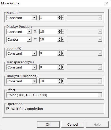
Task: Confirm with the OK button
Action: tap(48, 124)
